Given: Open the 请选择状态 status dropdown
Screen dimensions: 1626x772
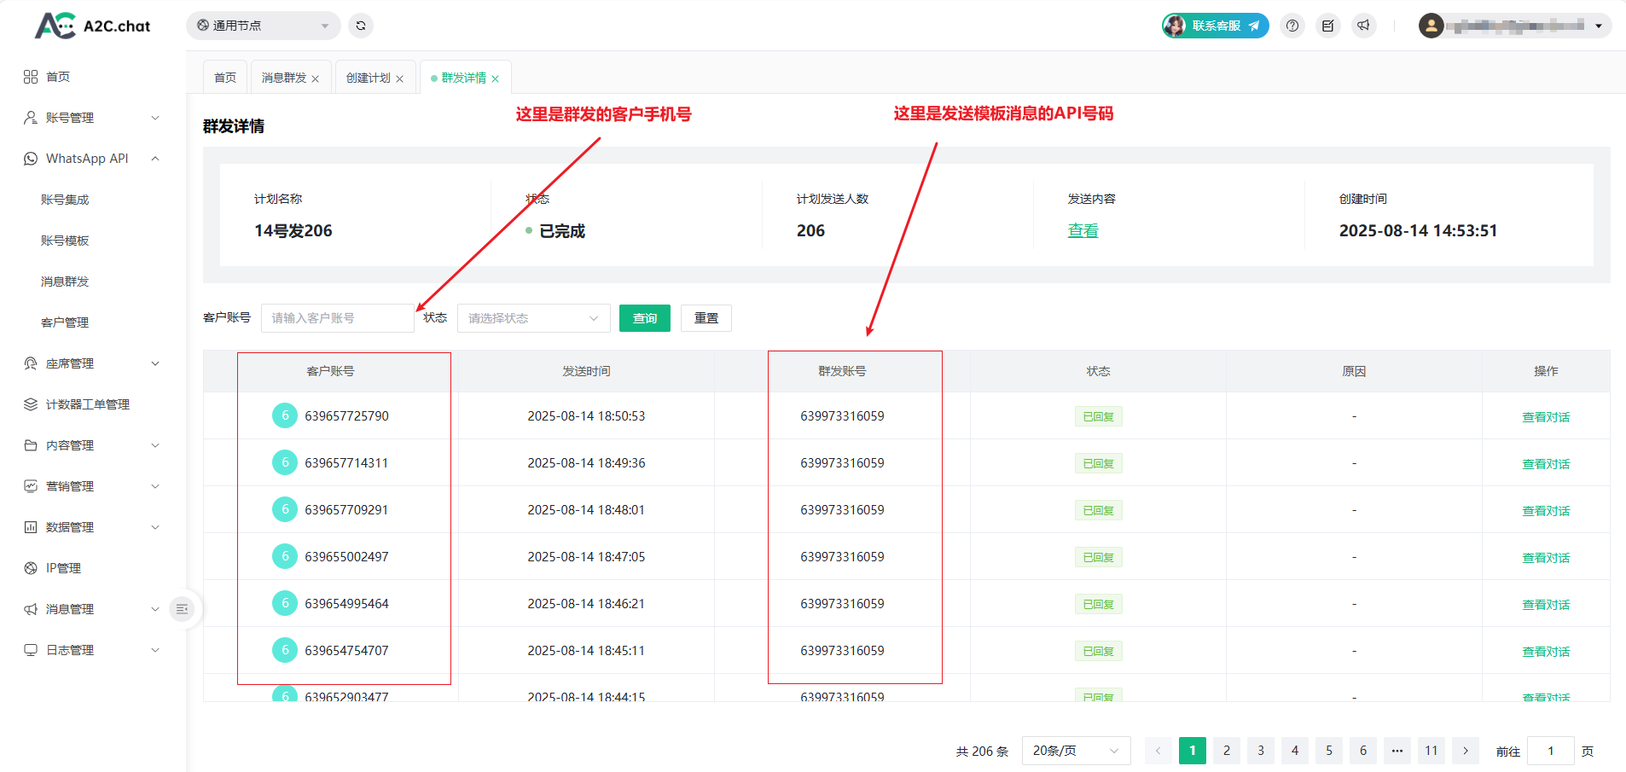Looking at the screenshot, I should tap(533, 318).
